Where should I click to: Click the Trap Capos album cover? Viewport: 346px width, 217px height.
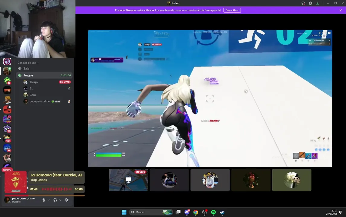[16, 182]
